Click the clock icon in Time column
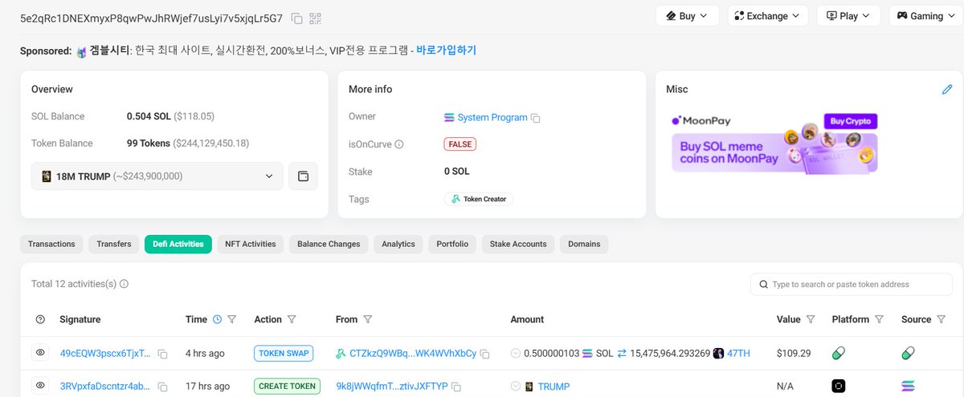This screenshot has width=964, height=397. point(217,319)
